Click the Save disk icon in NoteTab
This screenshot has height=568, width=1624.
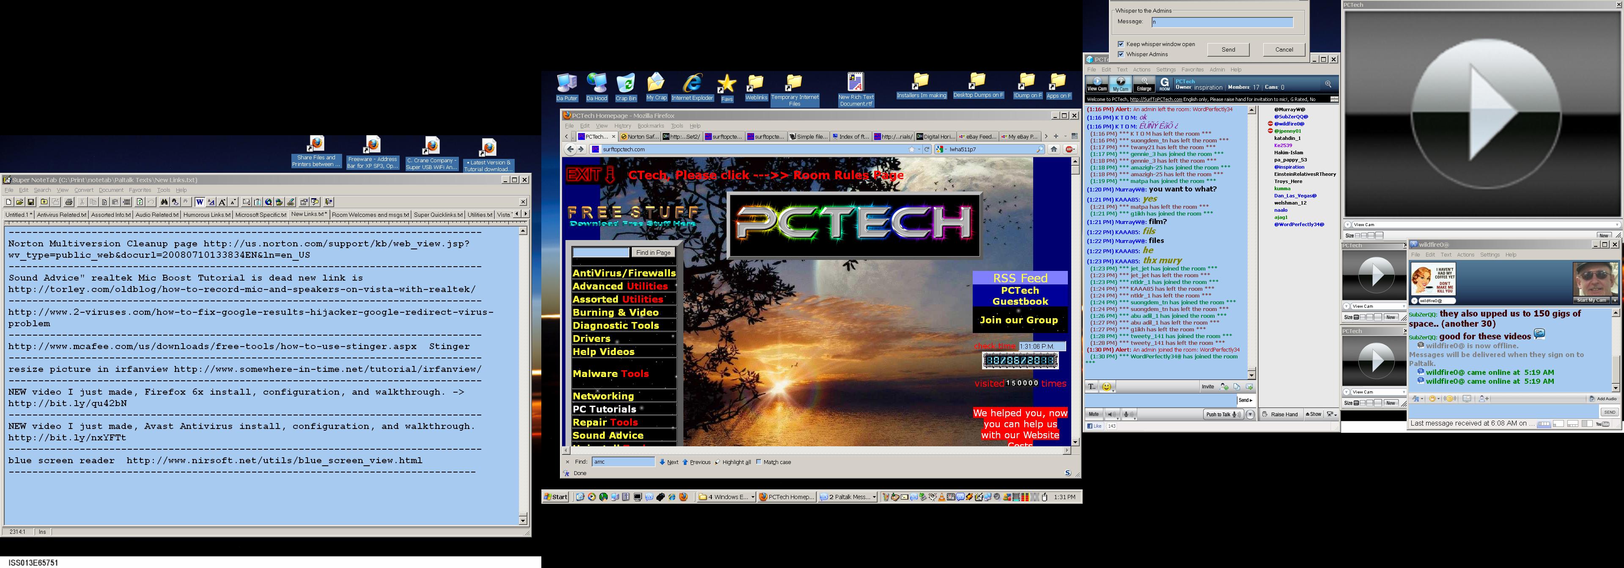tap(31, 202)
